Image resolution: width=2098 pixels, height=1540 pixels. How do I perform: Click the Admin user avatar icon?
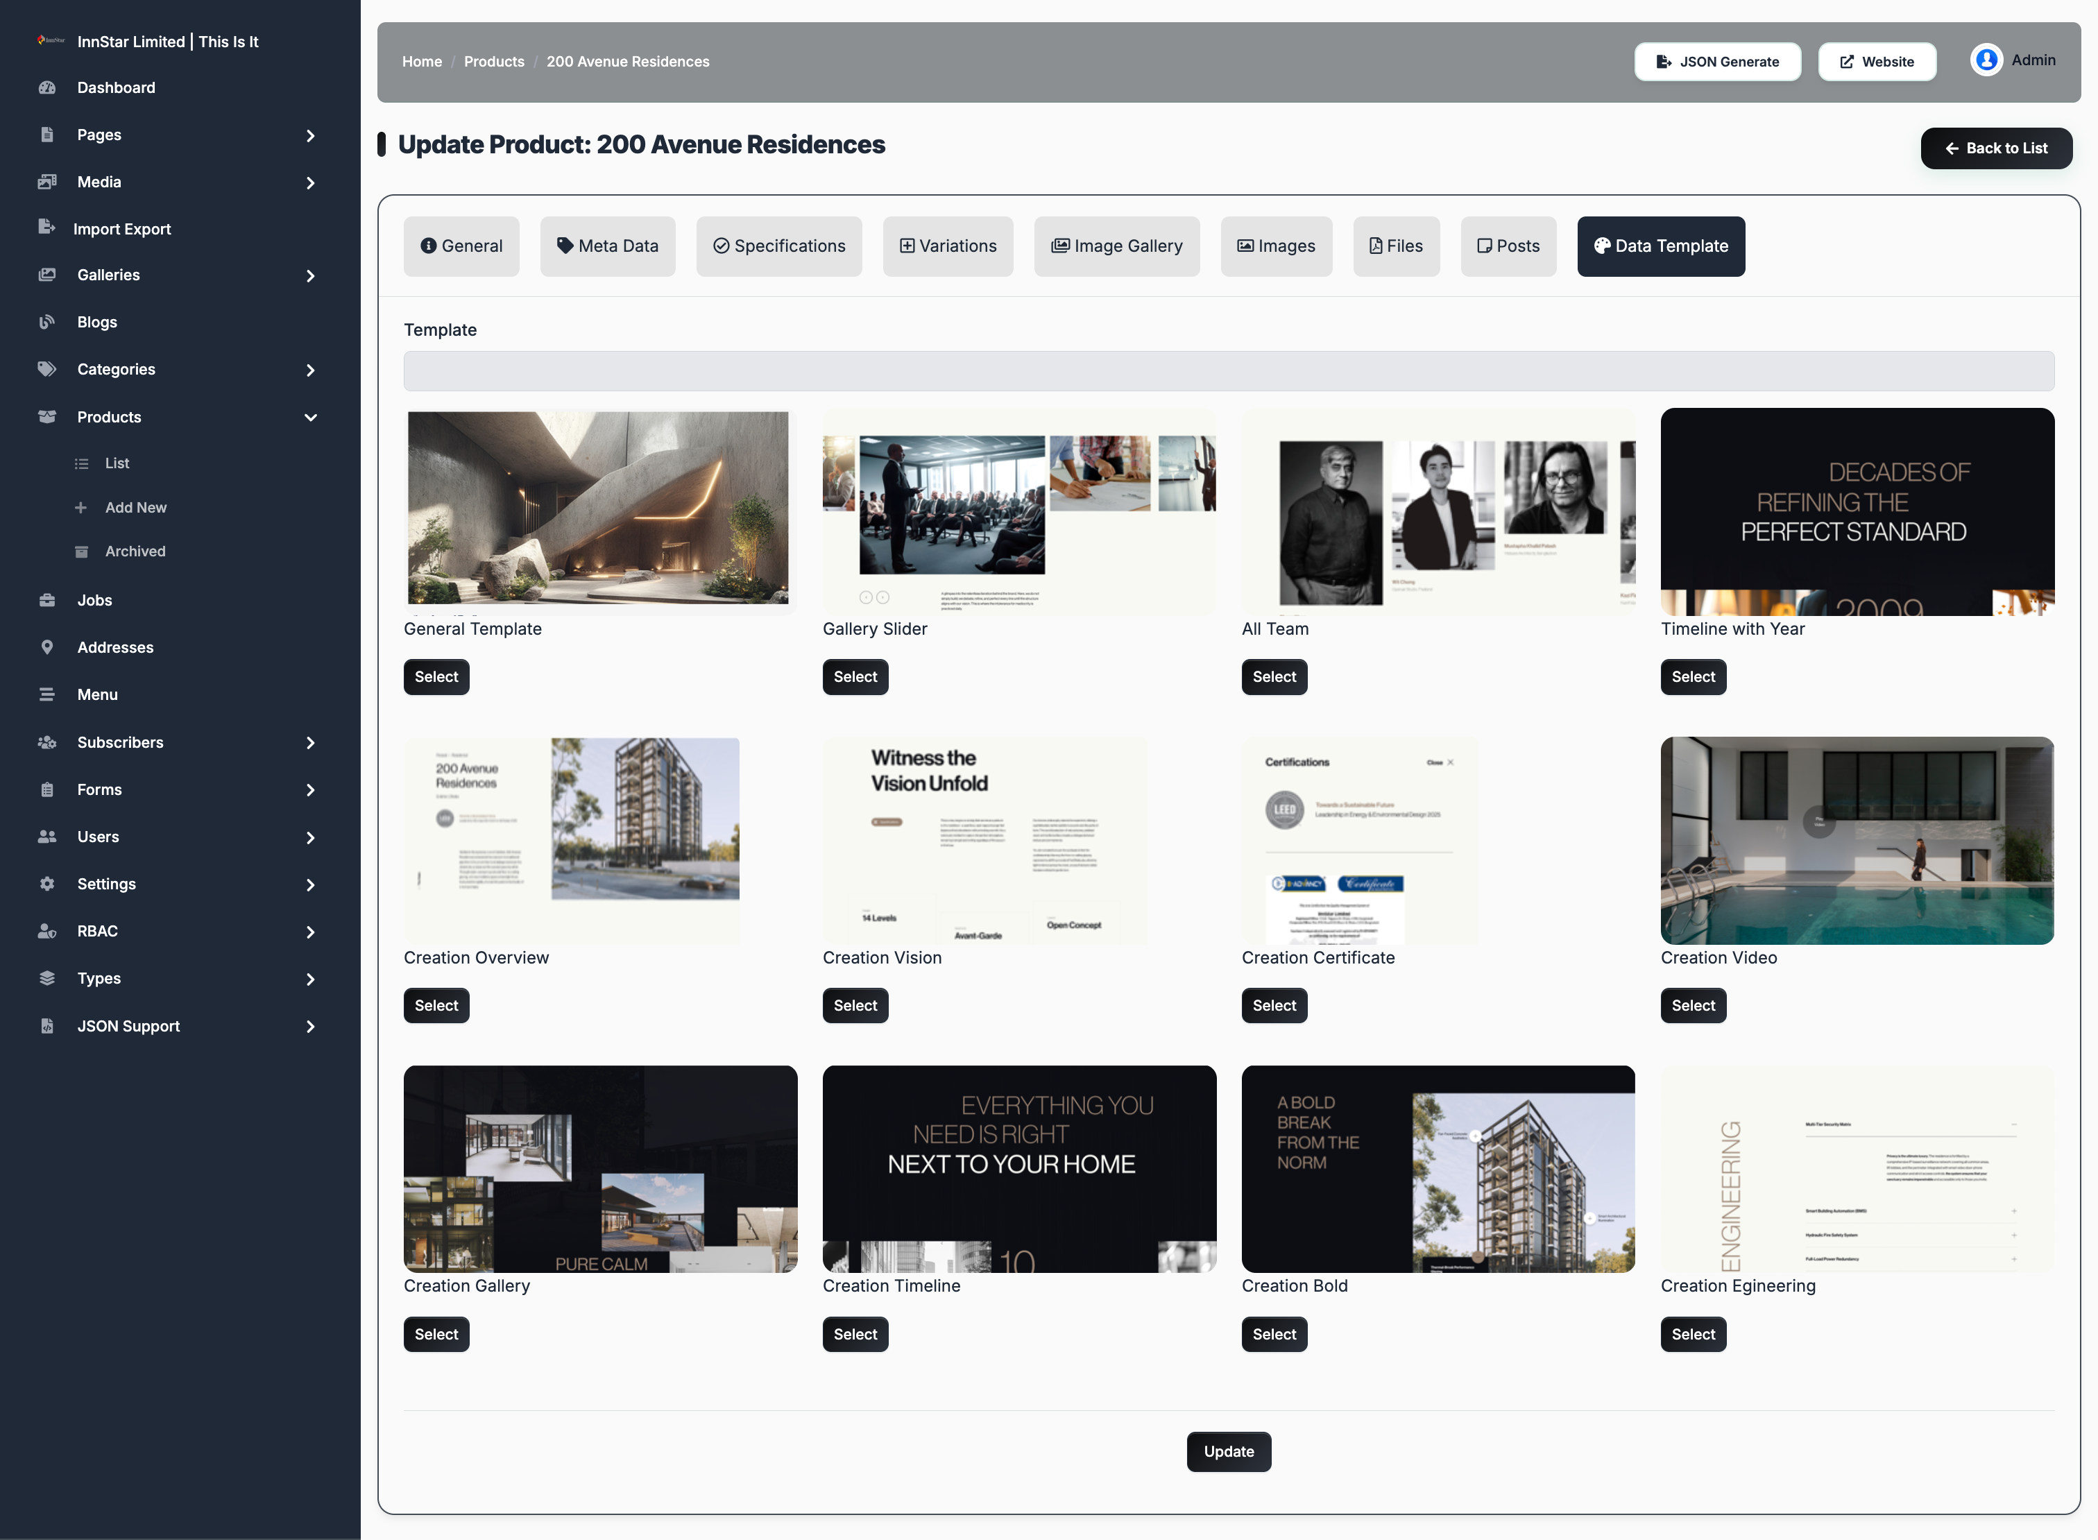(1986, 60)
